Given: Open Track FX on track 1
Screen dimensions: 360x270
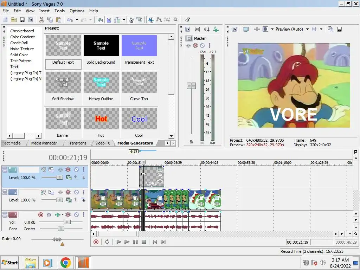Looking at the screenshot, I should tap(68, 170).
